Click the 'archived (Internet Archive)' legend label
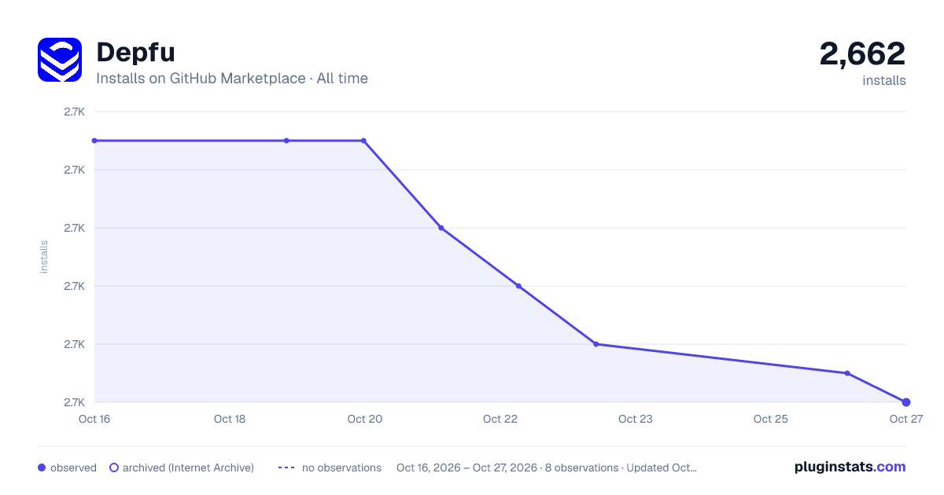The width and height of the screenshot is (944, 495). [x=188, y=467]
